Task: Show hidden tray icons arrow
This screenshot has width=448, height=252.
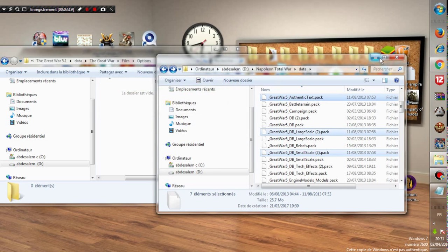Action: coord(434,223)
